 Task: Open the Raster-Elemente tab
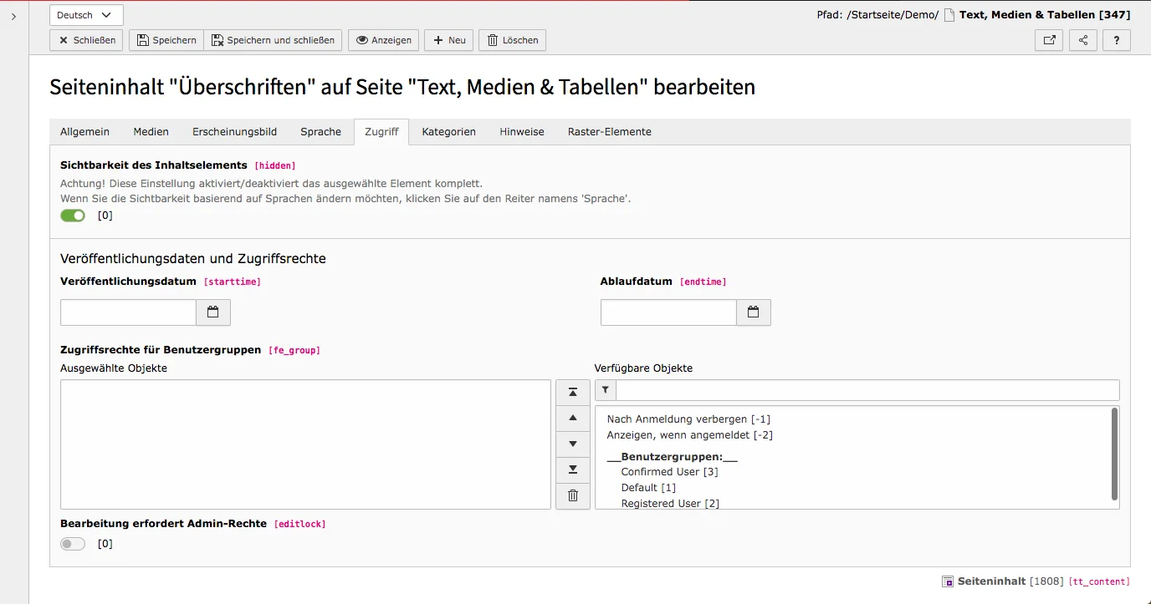click(x=609, y=131)
